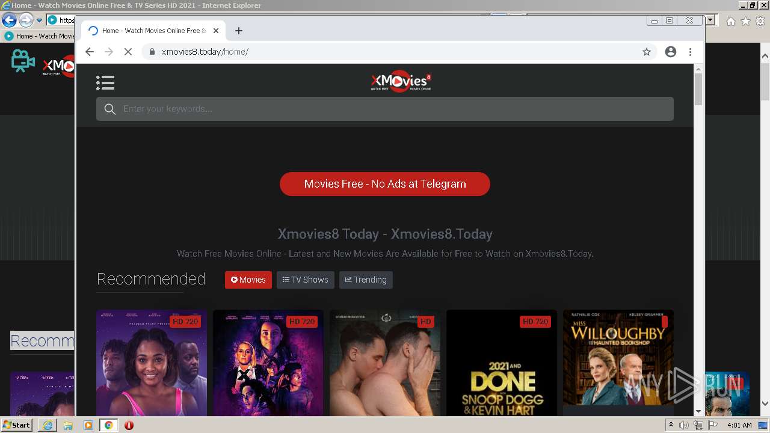Click IE window scrollbar down arrow
The image size is (770, 433).
(765, 404)
